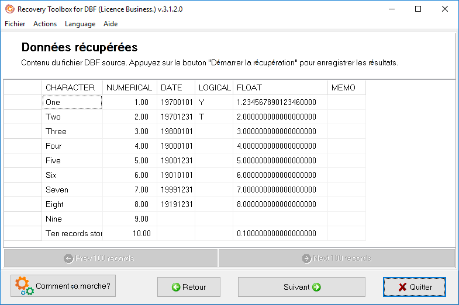Select the cell containing Two
The image size is (459, 305).
[x=73, y=117]
